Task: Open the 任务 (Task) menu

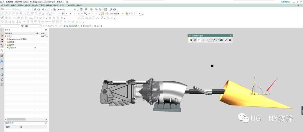Action: (6, 5)
